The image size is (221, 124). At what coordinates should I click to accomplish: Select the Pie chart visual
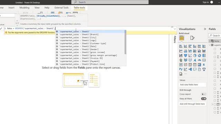195,55
